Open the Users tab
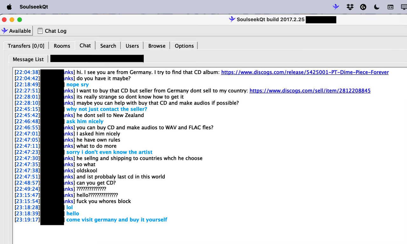The image size is (407, 244). [132, 46]
